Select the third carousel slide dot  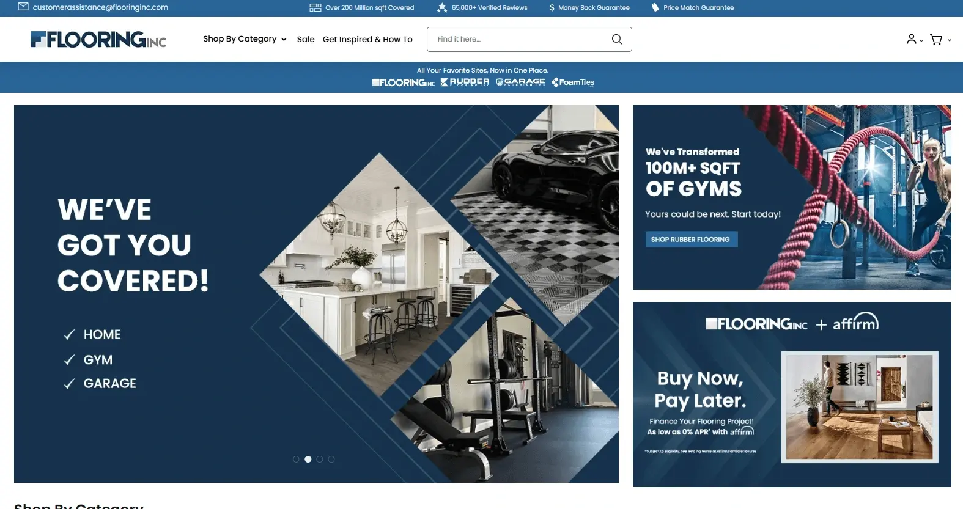pyautogui.click(x=320, y=459)
